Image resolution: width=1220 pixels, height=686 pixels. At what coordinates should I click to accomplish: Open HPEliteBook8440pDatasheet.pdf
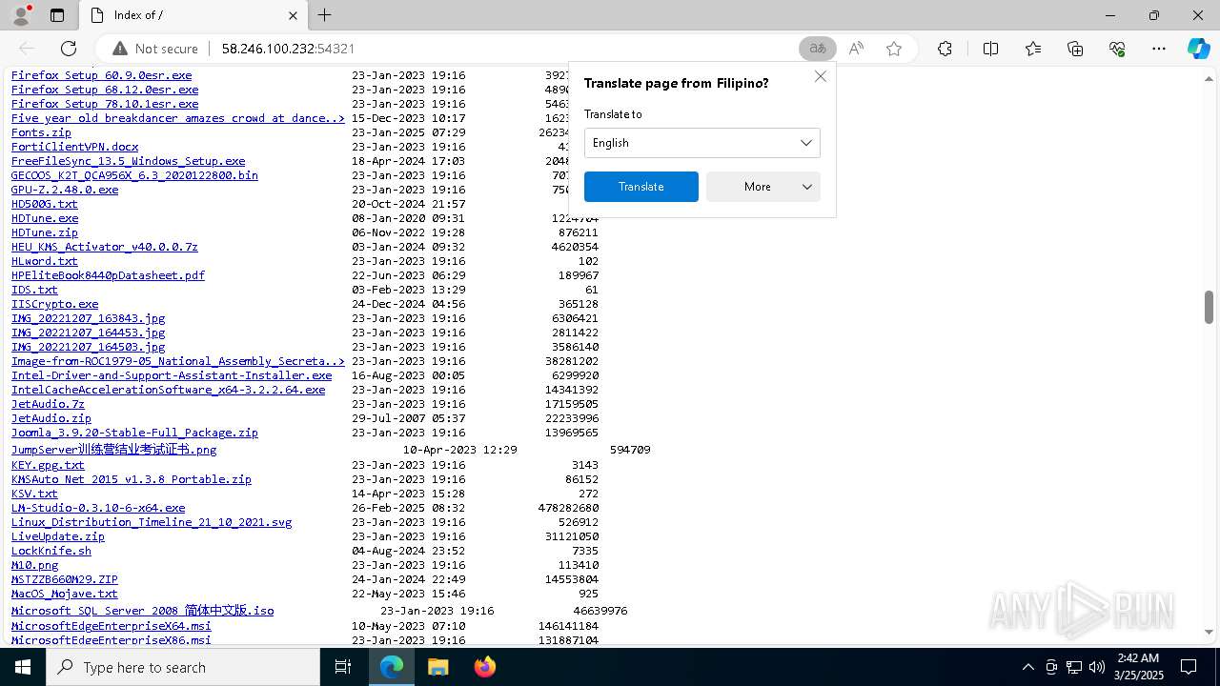(x=108, y=275)
